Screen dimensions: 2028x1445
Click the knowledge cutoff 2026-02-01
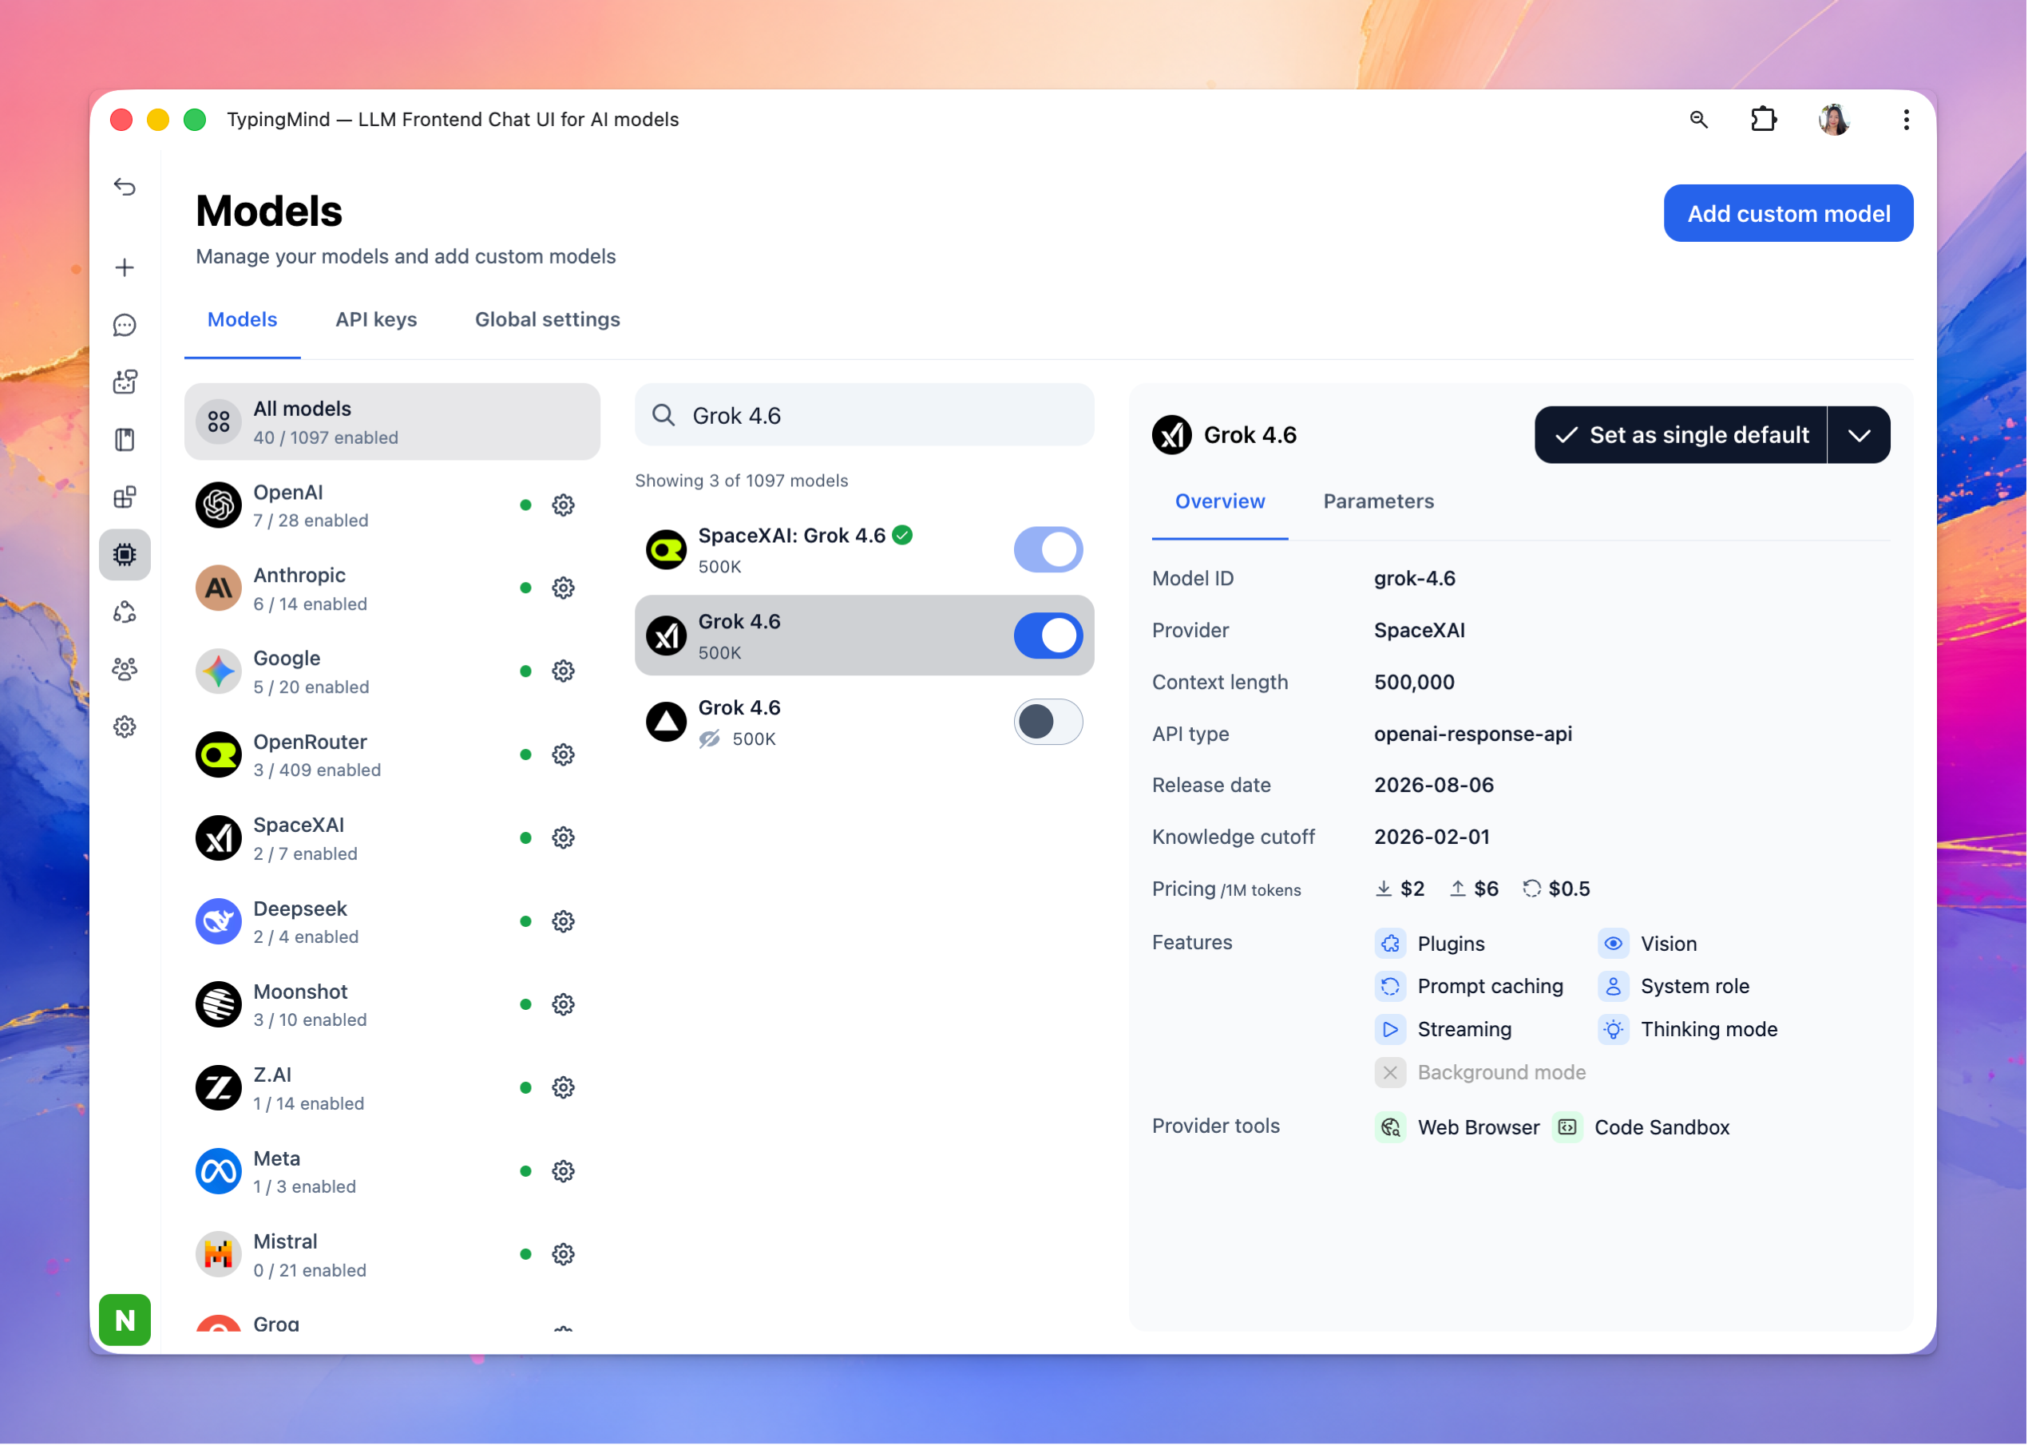[x=1432, y=837]
